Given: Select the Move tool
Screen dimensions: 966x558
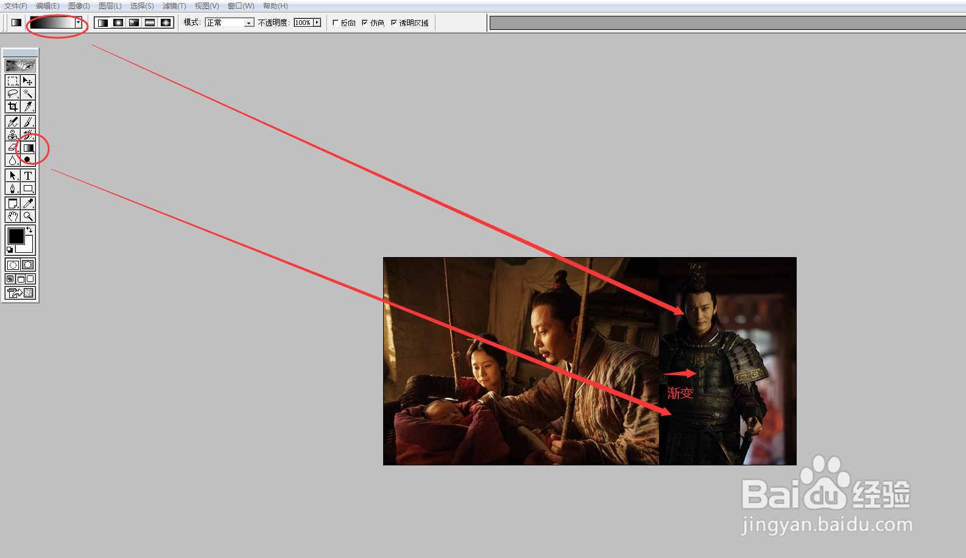Looking at the screenshot, I should click(28, 81).
